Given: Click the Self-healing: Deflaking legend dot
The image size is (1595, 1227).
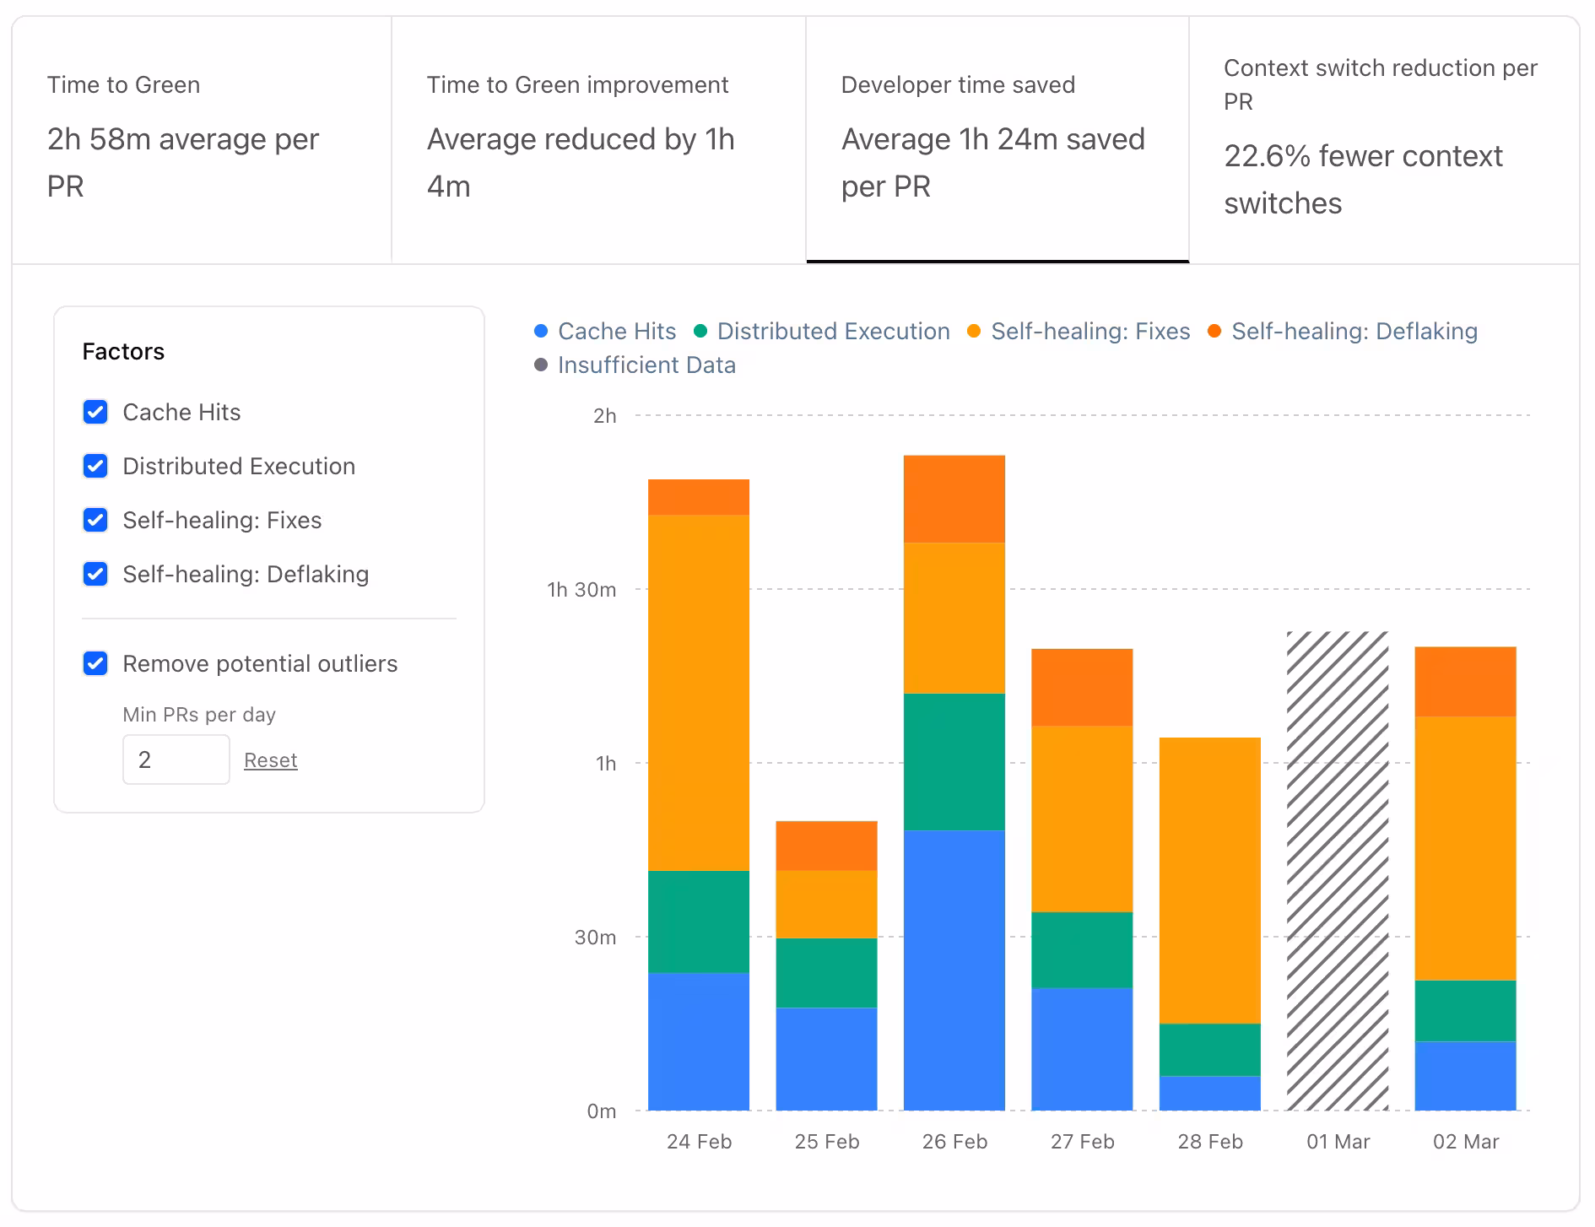Looking at the screenshot, I should [x=1214, y=331].
